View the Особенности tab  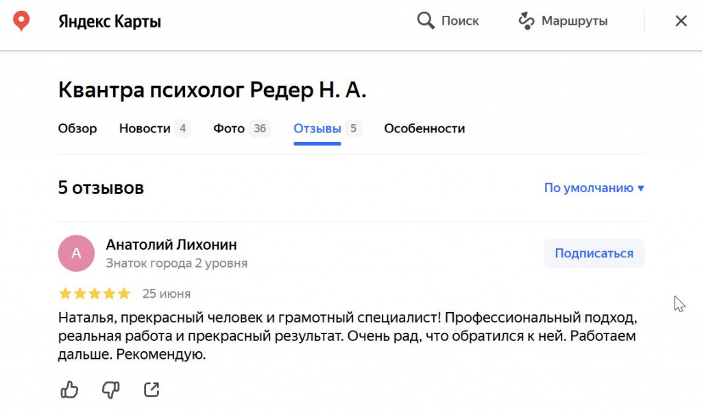[x=424, y=128]
